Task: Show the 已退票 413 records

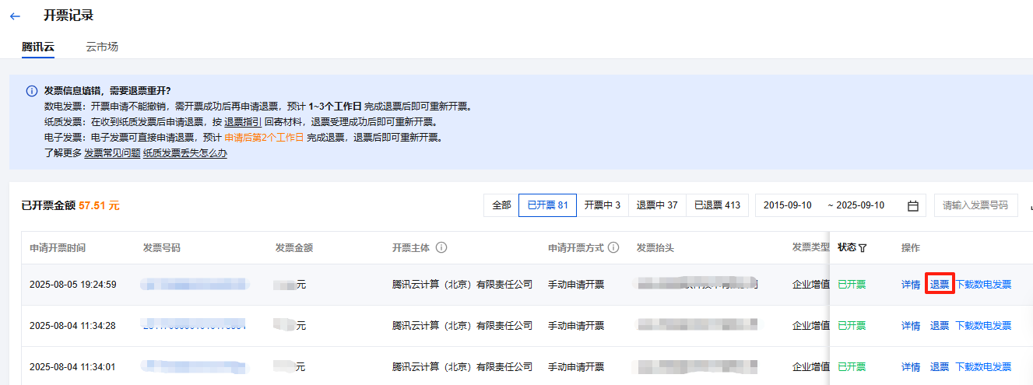Action: point(717,205)
